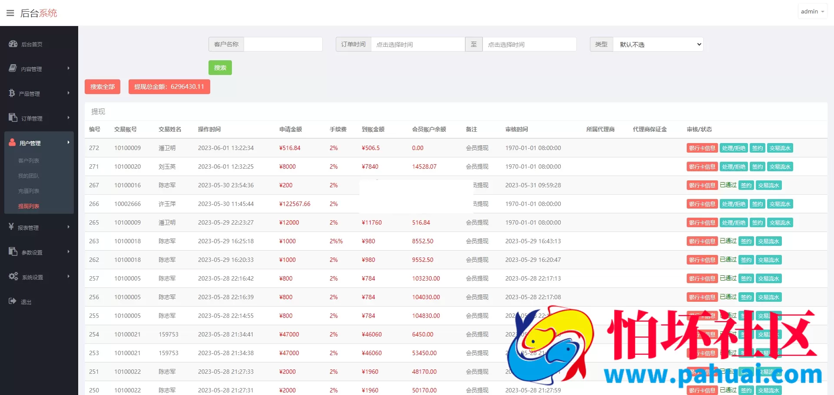Click the order start time picker field

[417, 44]
